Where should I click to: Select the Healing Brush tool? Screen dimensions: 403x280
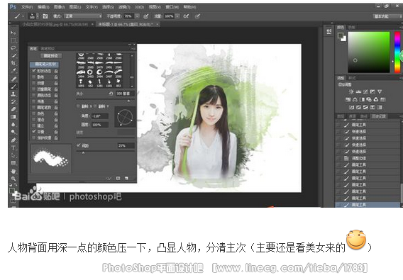click(13, 79)
